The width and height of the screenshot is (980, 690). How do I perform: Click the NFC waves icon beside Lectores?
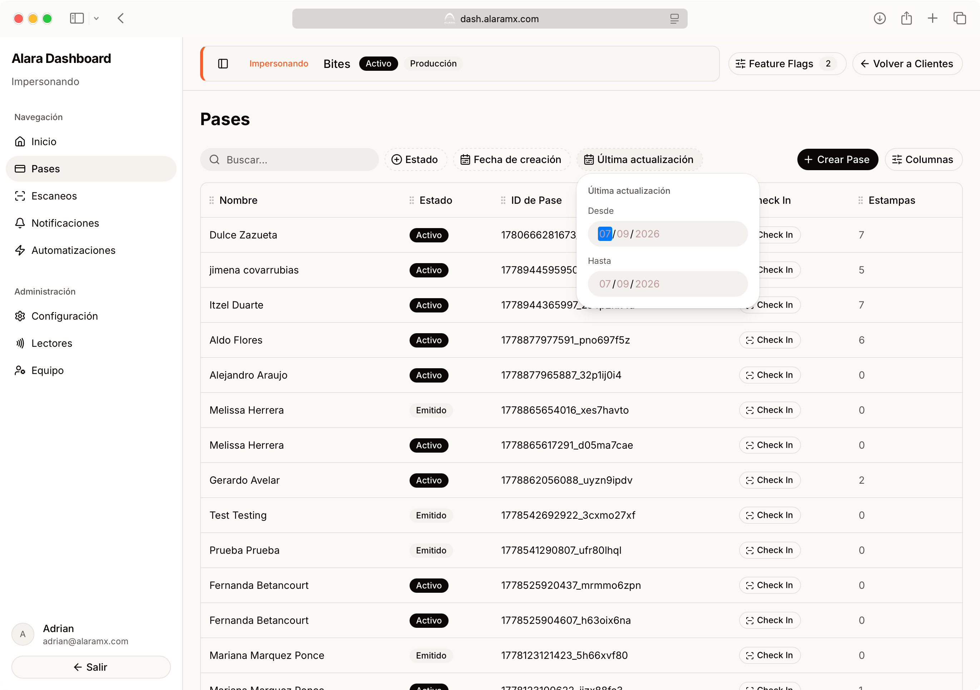coord(20,343)
